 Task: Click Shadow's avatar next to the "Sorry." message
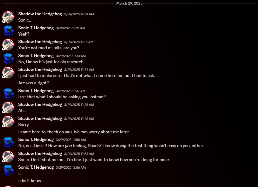tap(8, 121)
